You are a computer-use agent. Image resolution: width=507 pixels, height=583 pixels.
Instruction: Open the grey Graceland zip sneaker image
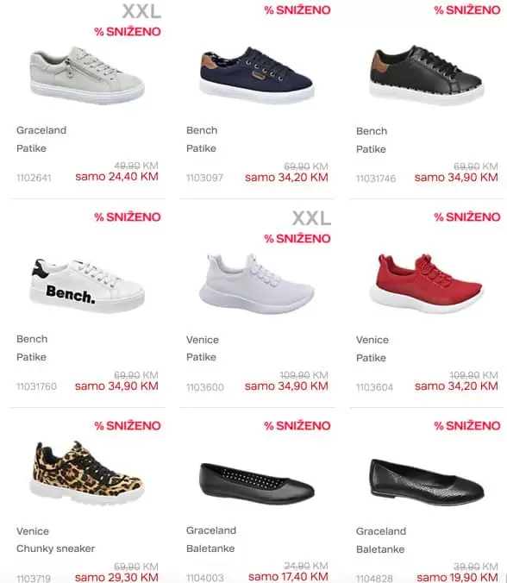tap(87, 75)
